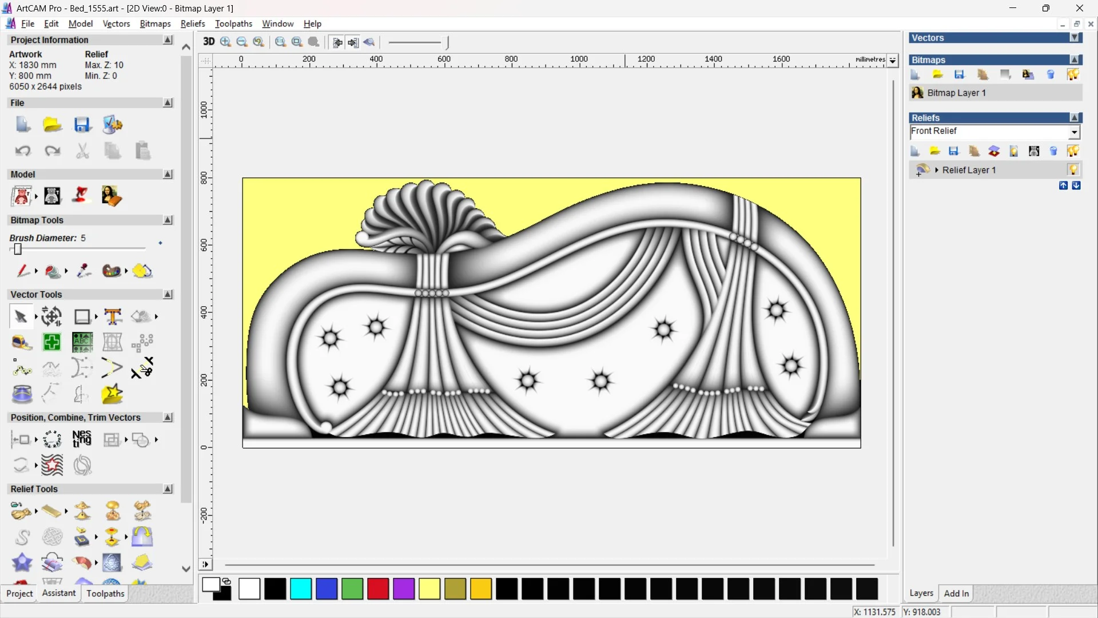Pick the cyan color swatch

[x=301, y=589]
